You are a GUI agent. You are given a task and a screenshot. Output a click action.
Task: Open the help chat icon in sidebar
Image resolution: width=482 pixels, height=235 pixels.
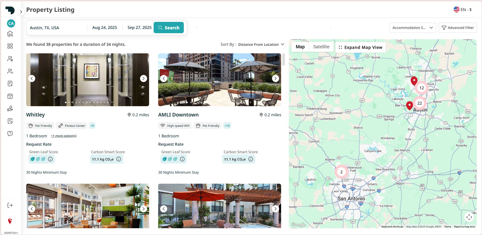pyautogui.click(x=10, y=133)
